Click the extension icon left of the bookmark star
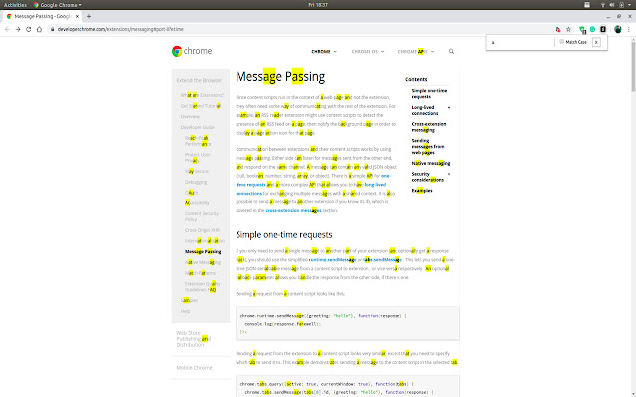The image size is (636, 397). click(558, 29)
